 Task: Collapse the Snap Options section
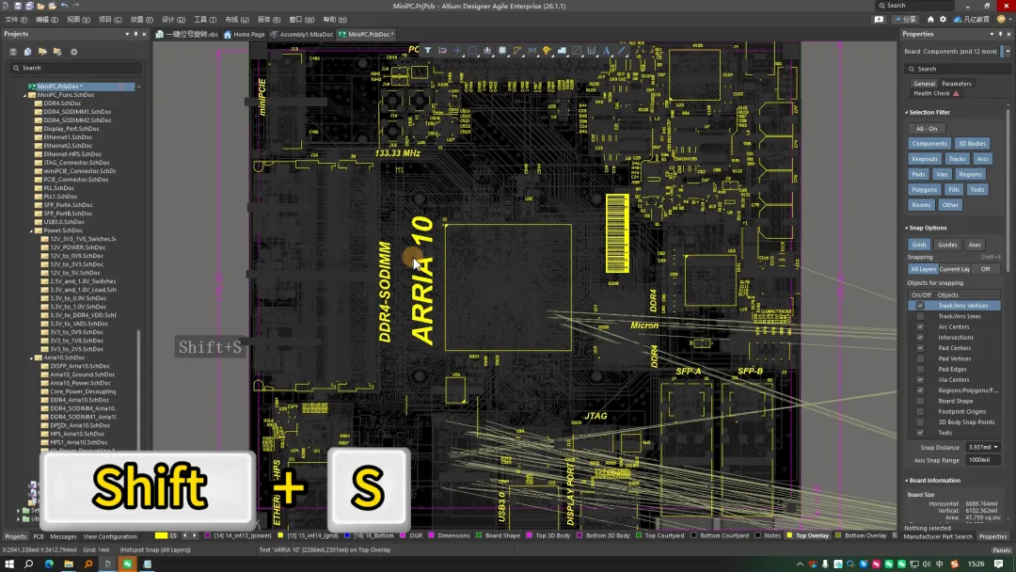coord(907,228)
